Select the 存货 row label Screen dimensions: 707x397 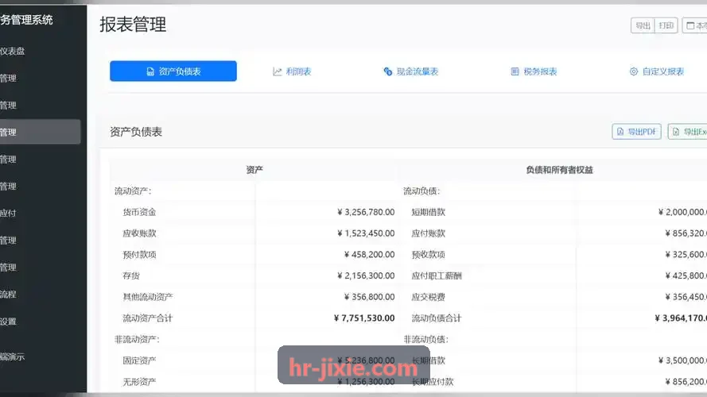click(131, 276)
